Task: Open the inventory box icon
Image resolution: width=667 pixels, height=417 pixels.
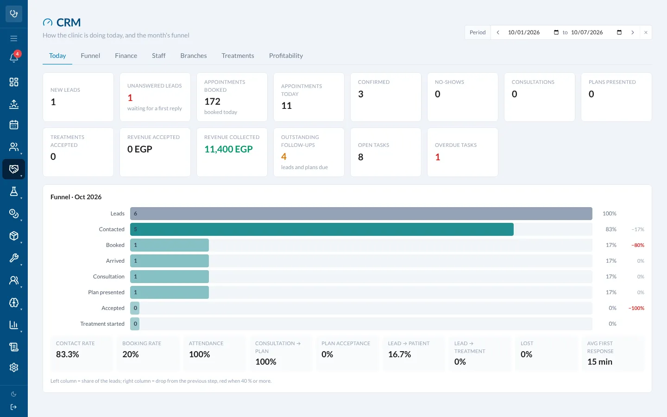Action: pyautogui.click(x=14, y=236)
